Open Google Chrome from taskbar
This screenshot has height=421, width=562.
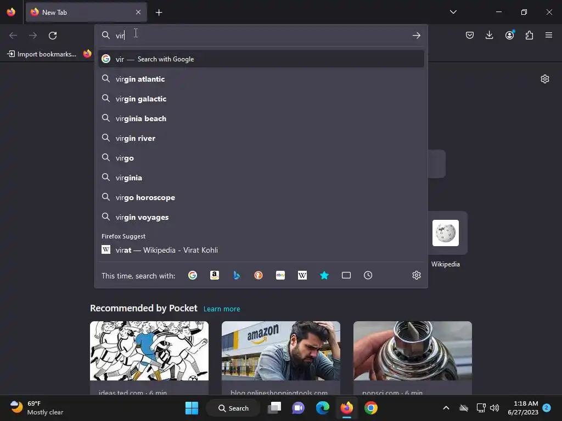[371, 408]
